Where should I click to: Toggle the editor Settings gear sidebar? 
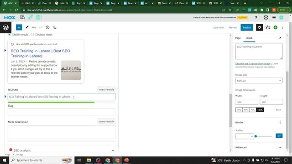tap(260, 27)
